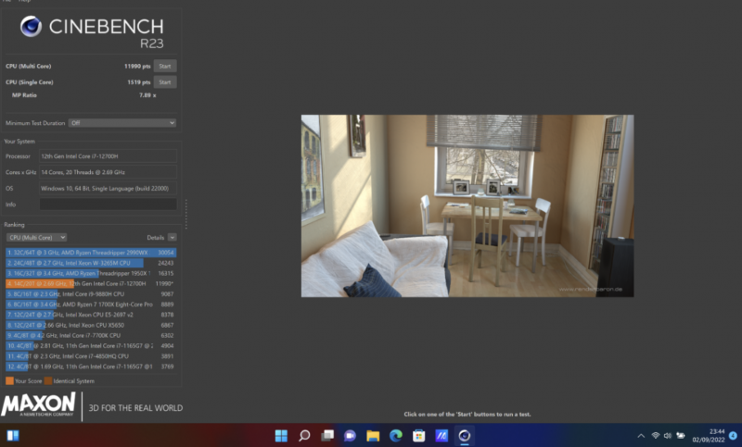Click the Identical System legend swatch
742x447 pixels.
[x=48, y=381]
